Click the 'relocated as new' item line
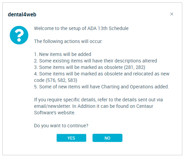The image size is (184, 158). (102, 74)
